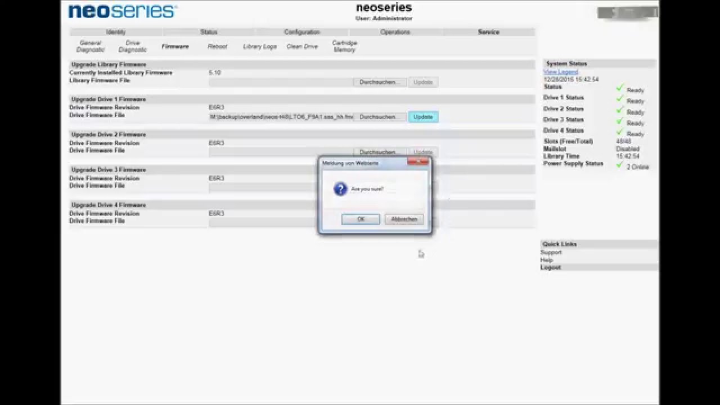
Task: Go to General Diagnostic submenu
Action: point(91,46)
